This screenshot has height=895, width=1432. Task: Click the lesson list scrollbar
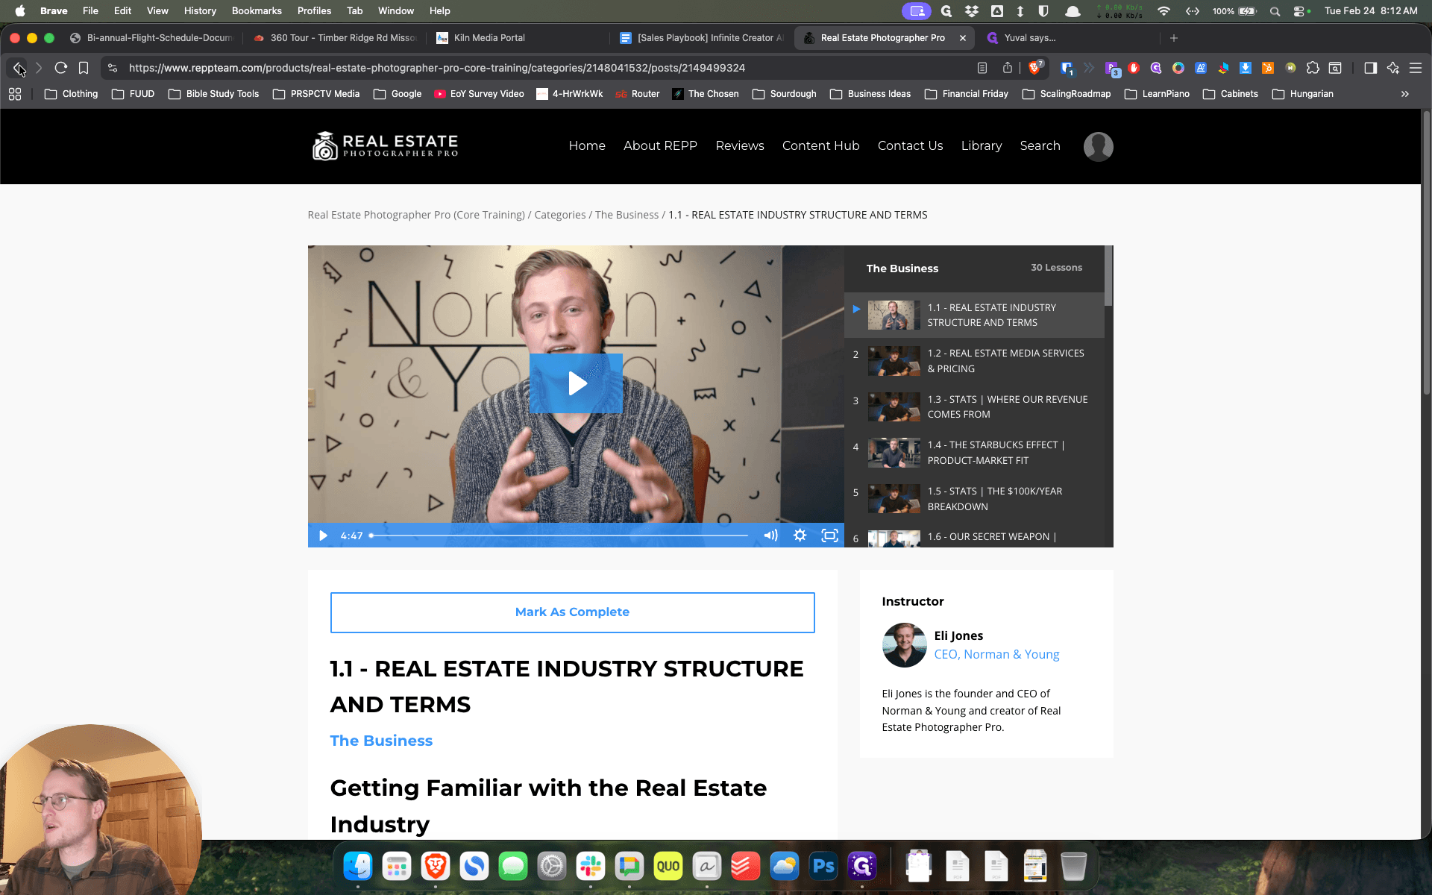click(x=1108, y=276)
